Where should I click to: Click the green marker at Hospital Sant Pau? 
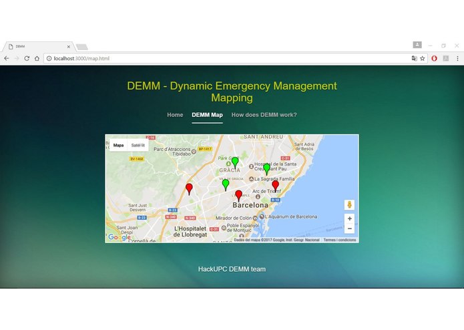click(x=266, y=169)
